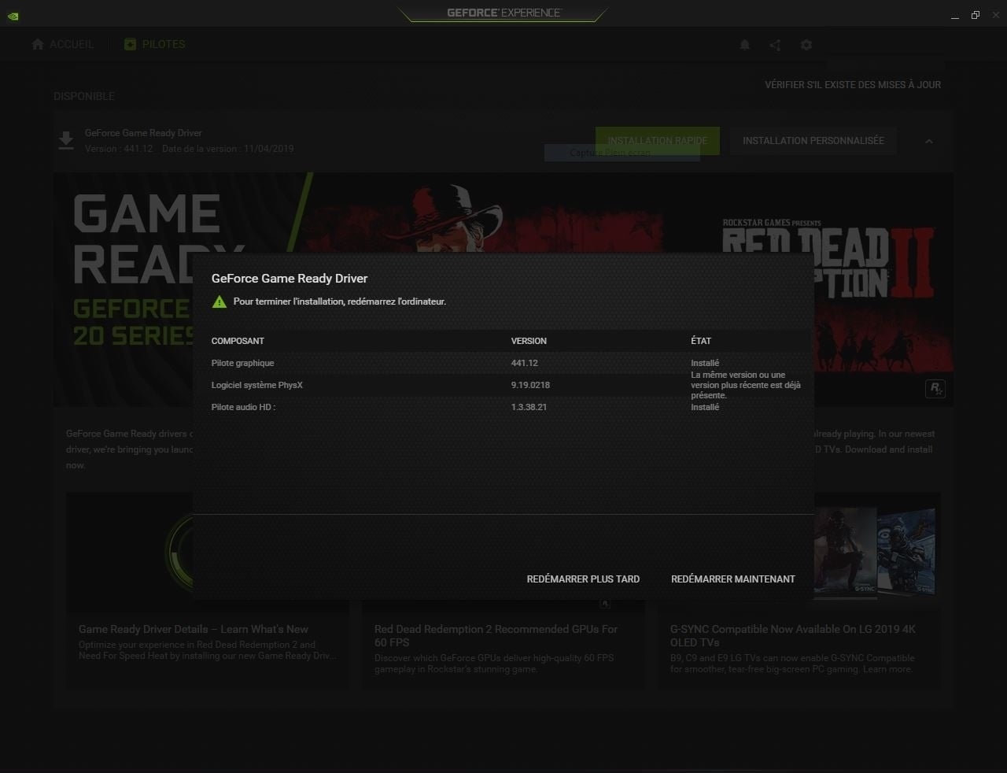Click the GeForce Game Ready Driver dialog title
Screen dimensions: 1007x773
click(x=290, y=278)
